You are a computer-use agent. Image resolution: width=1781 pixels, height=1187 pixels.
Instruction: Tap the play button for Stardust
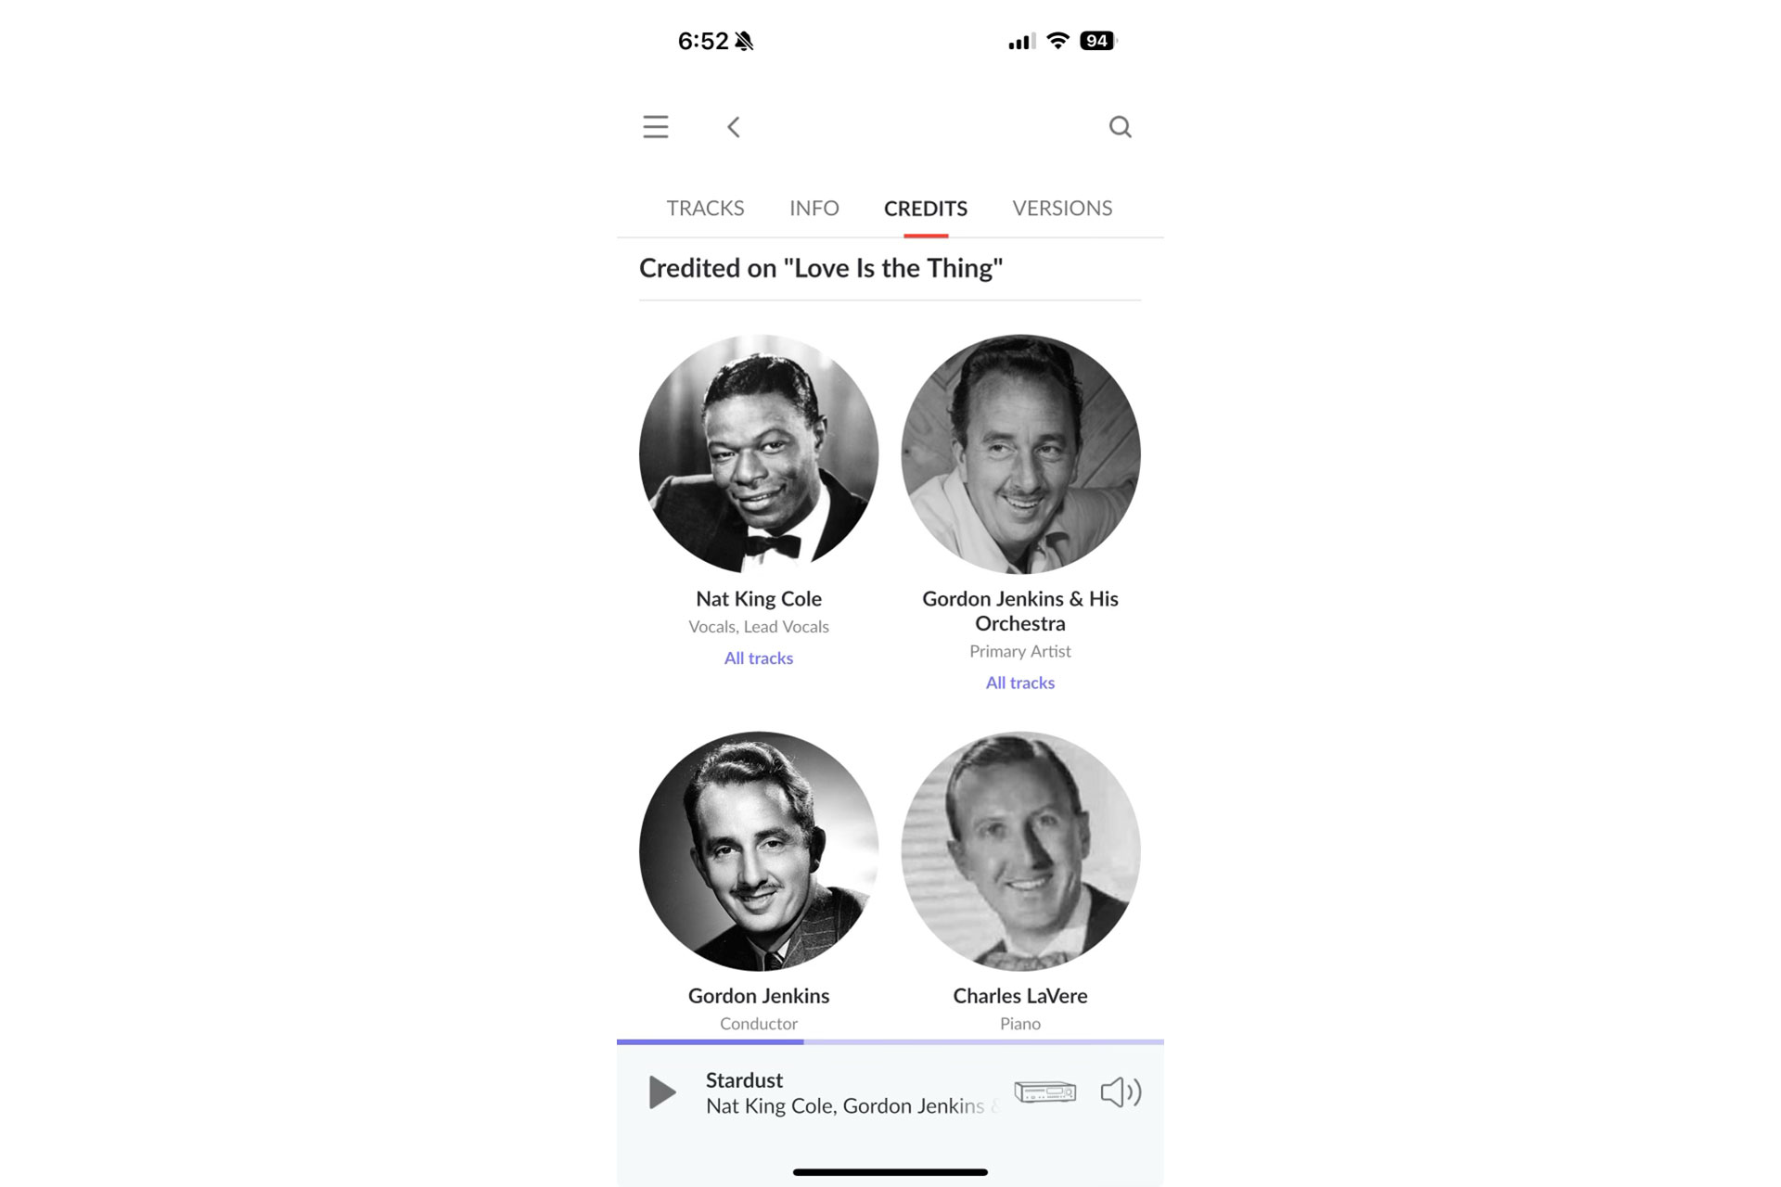click(x=661, y=1092)
